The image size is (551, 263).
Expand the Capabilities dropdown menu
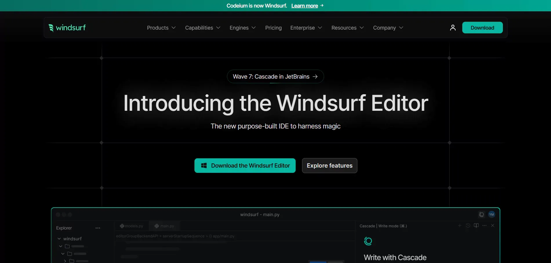203,28
